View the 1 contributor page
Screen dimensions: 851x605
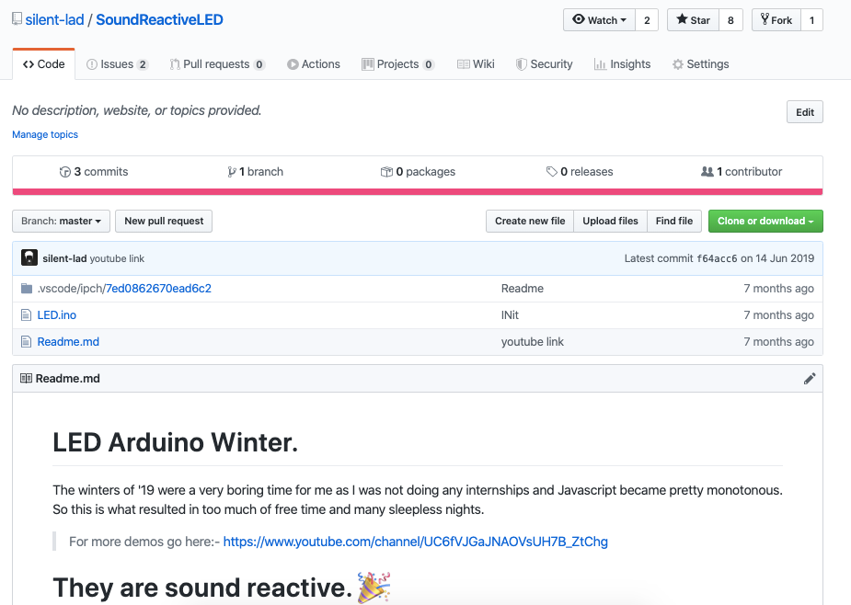pyautogui.click(x=742, y=171)
